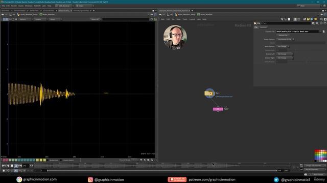Add new pane tab in left pane
This screenshot has width=327, height=183.
pos(94,11)
